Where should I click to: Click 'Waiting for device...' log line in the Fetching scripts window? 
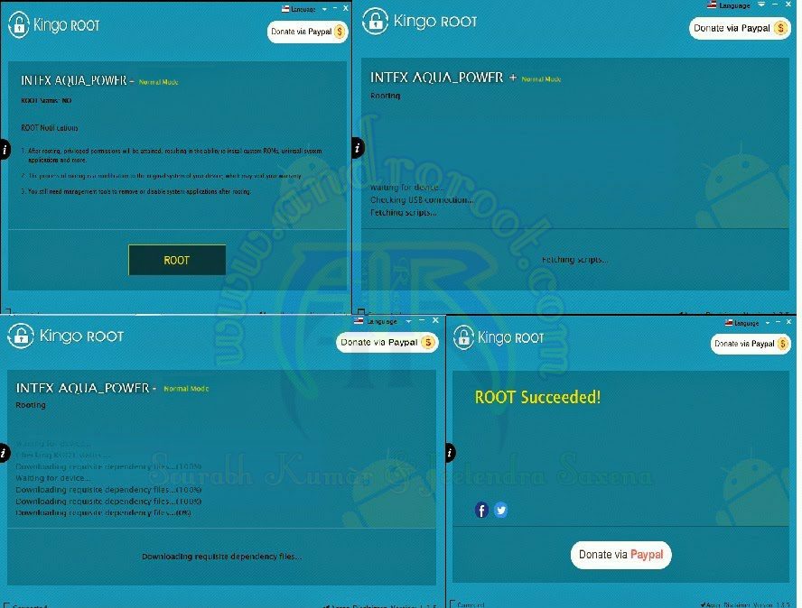pos(407,188)
